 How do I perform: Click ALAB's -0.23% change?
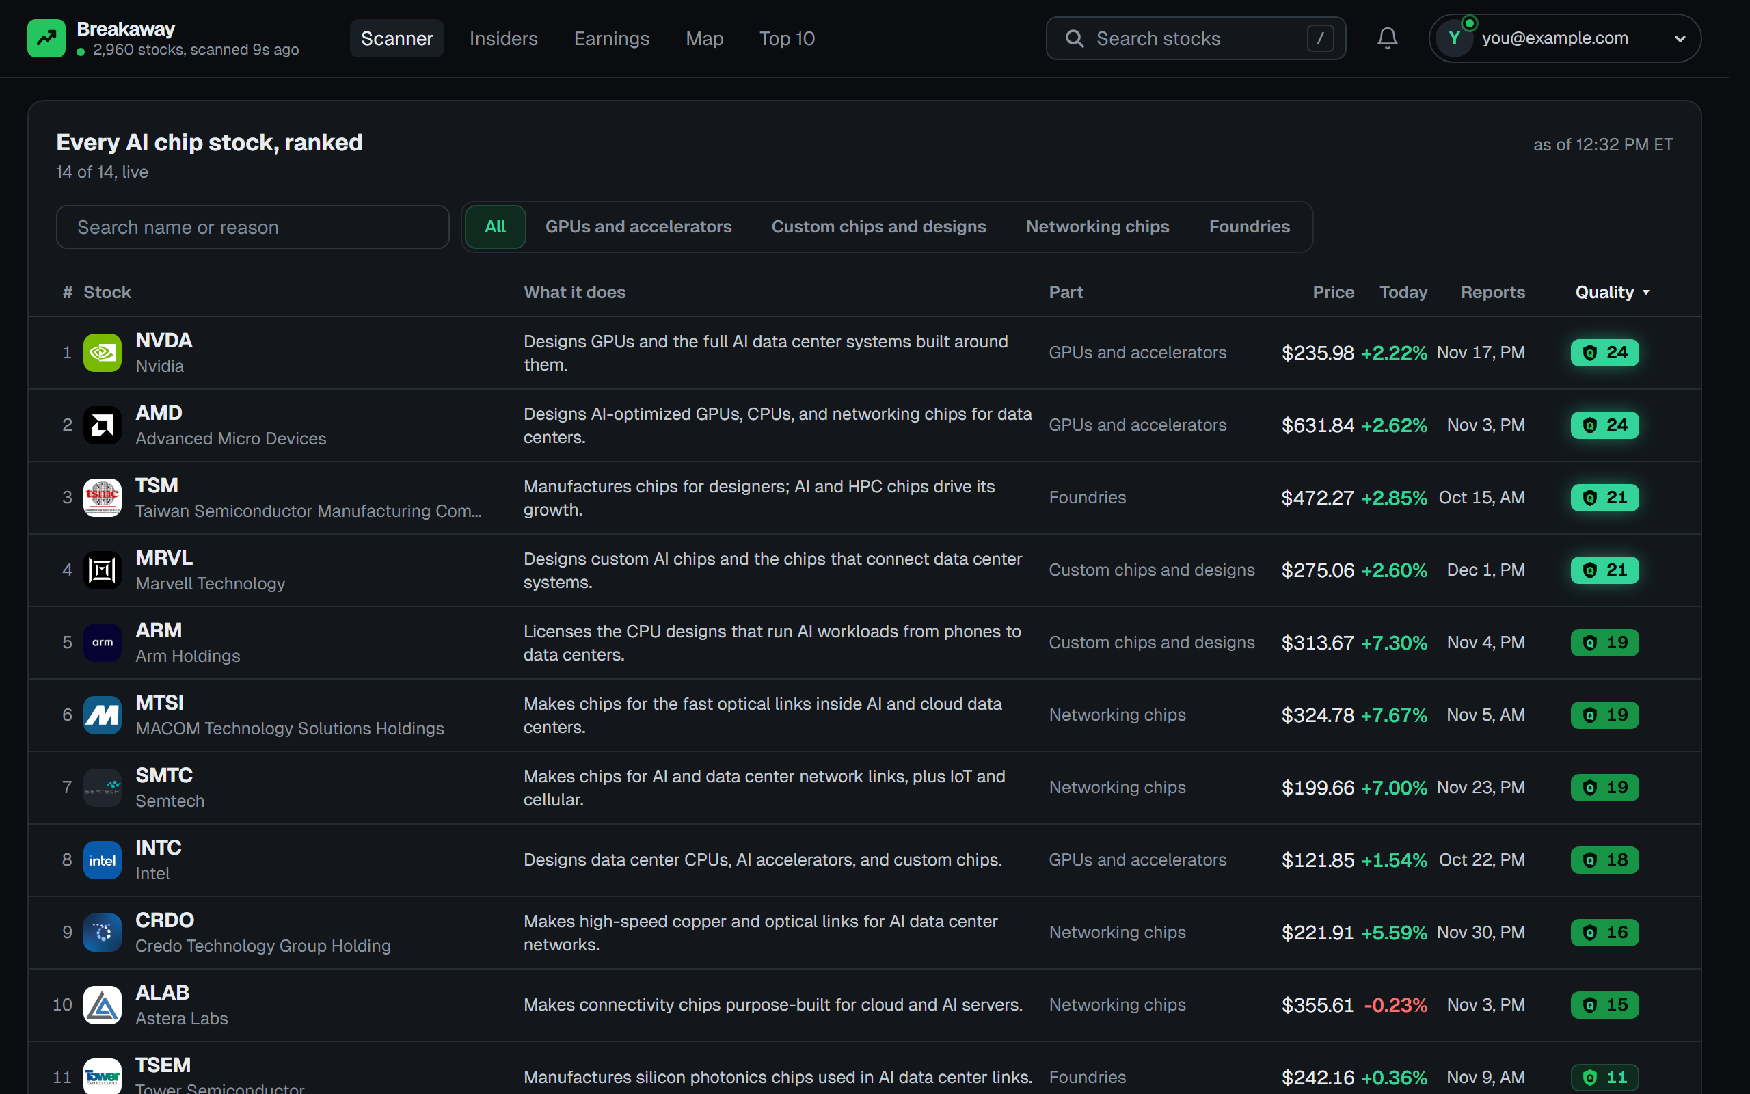[1395, 1005]
